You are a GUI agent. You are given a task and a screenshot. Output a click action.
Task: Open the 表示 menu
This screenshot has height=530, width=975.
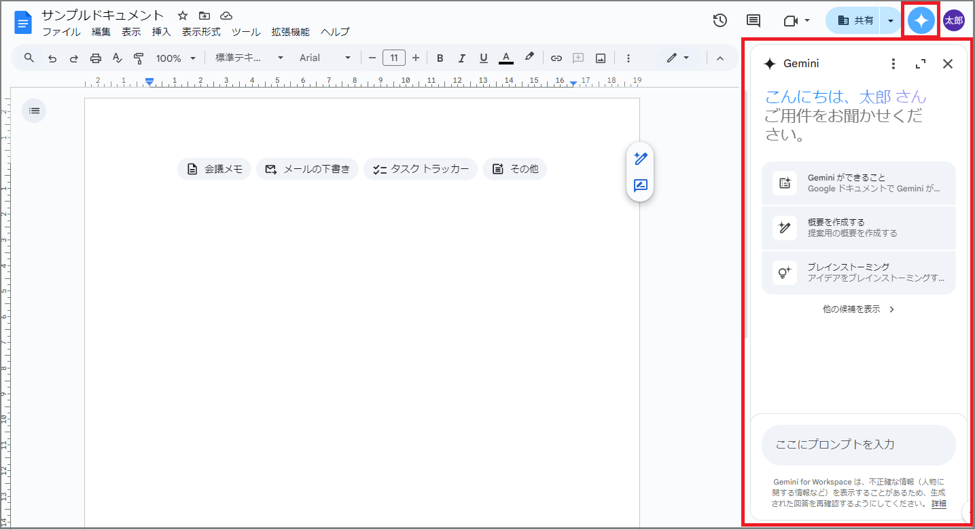131,32
